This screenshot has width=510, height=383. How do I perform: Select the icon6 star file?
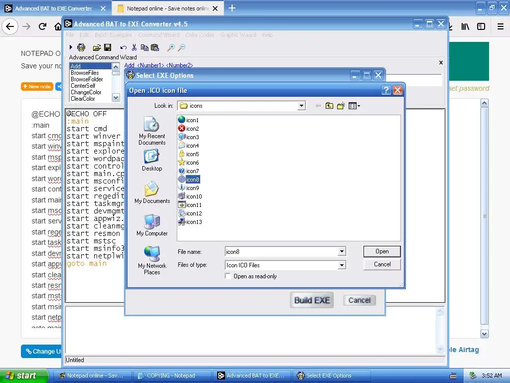189,163
